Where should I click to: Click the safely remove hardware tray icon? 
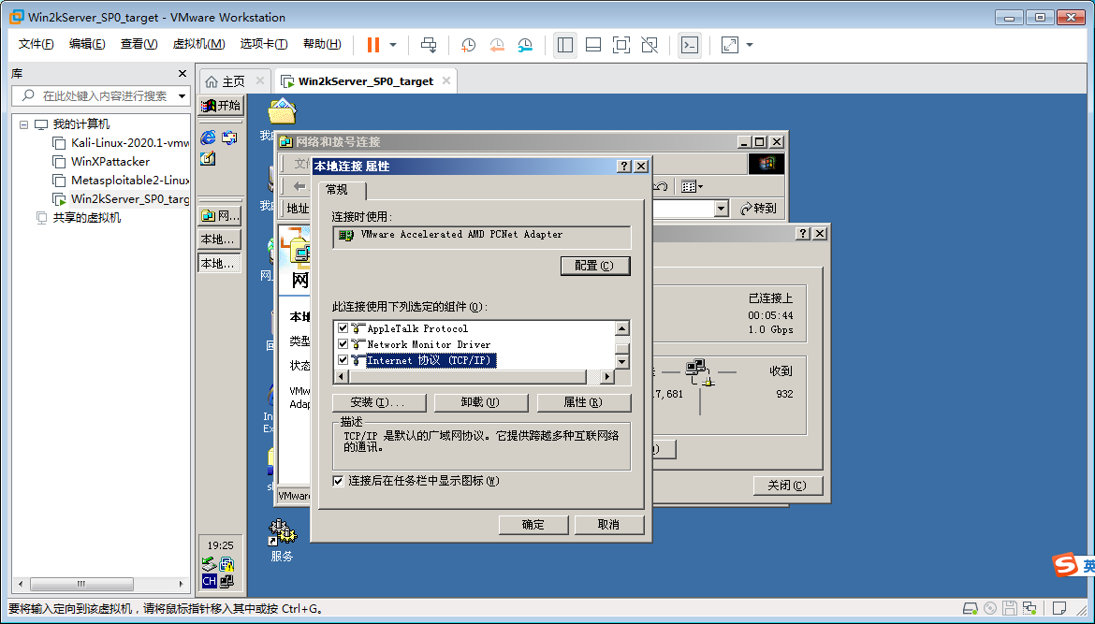(209, 563)
